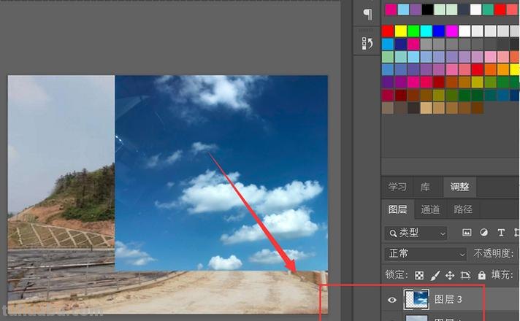Image resolution: width=520 pixels, height=321 pixels.
Task: Open the Paragraph panel icon
Action: tap(367, 14)
